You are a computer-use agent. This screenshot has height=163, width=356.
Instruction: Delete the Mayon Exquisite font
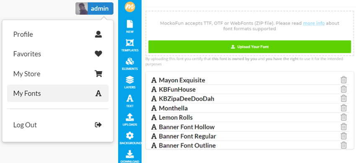[344, 80]
